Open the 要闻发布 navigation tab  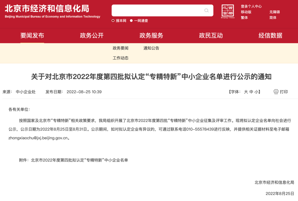(32, 36)
